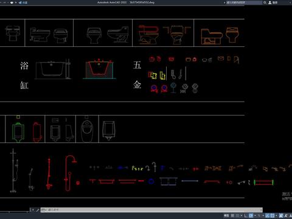The height and width of the screenshot is (219, 292).
Task: Toggle snap mode grid icon
Action: pyautogui.click(x=237, y=215)
